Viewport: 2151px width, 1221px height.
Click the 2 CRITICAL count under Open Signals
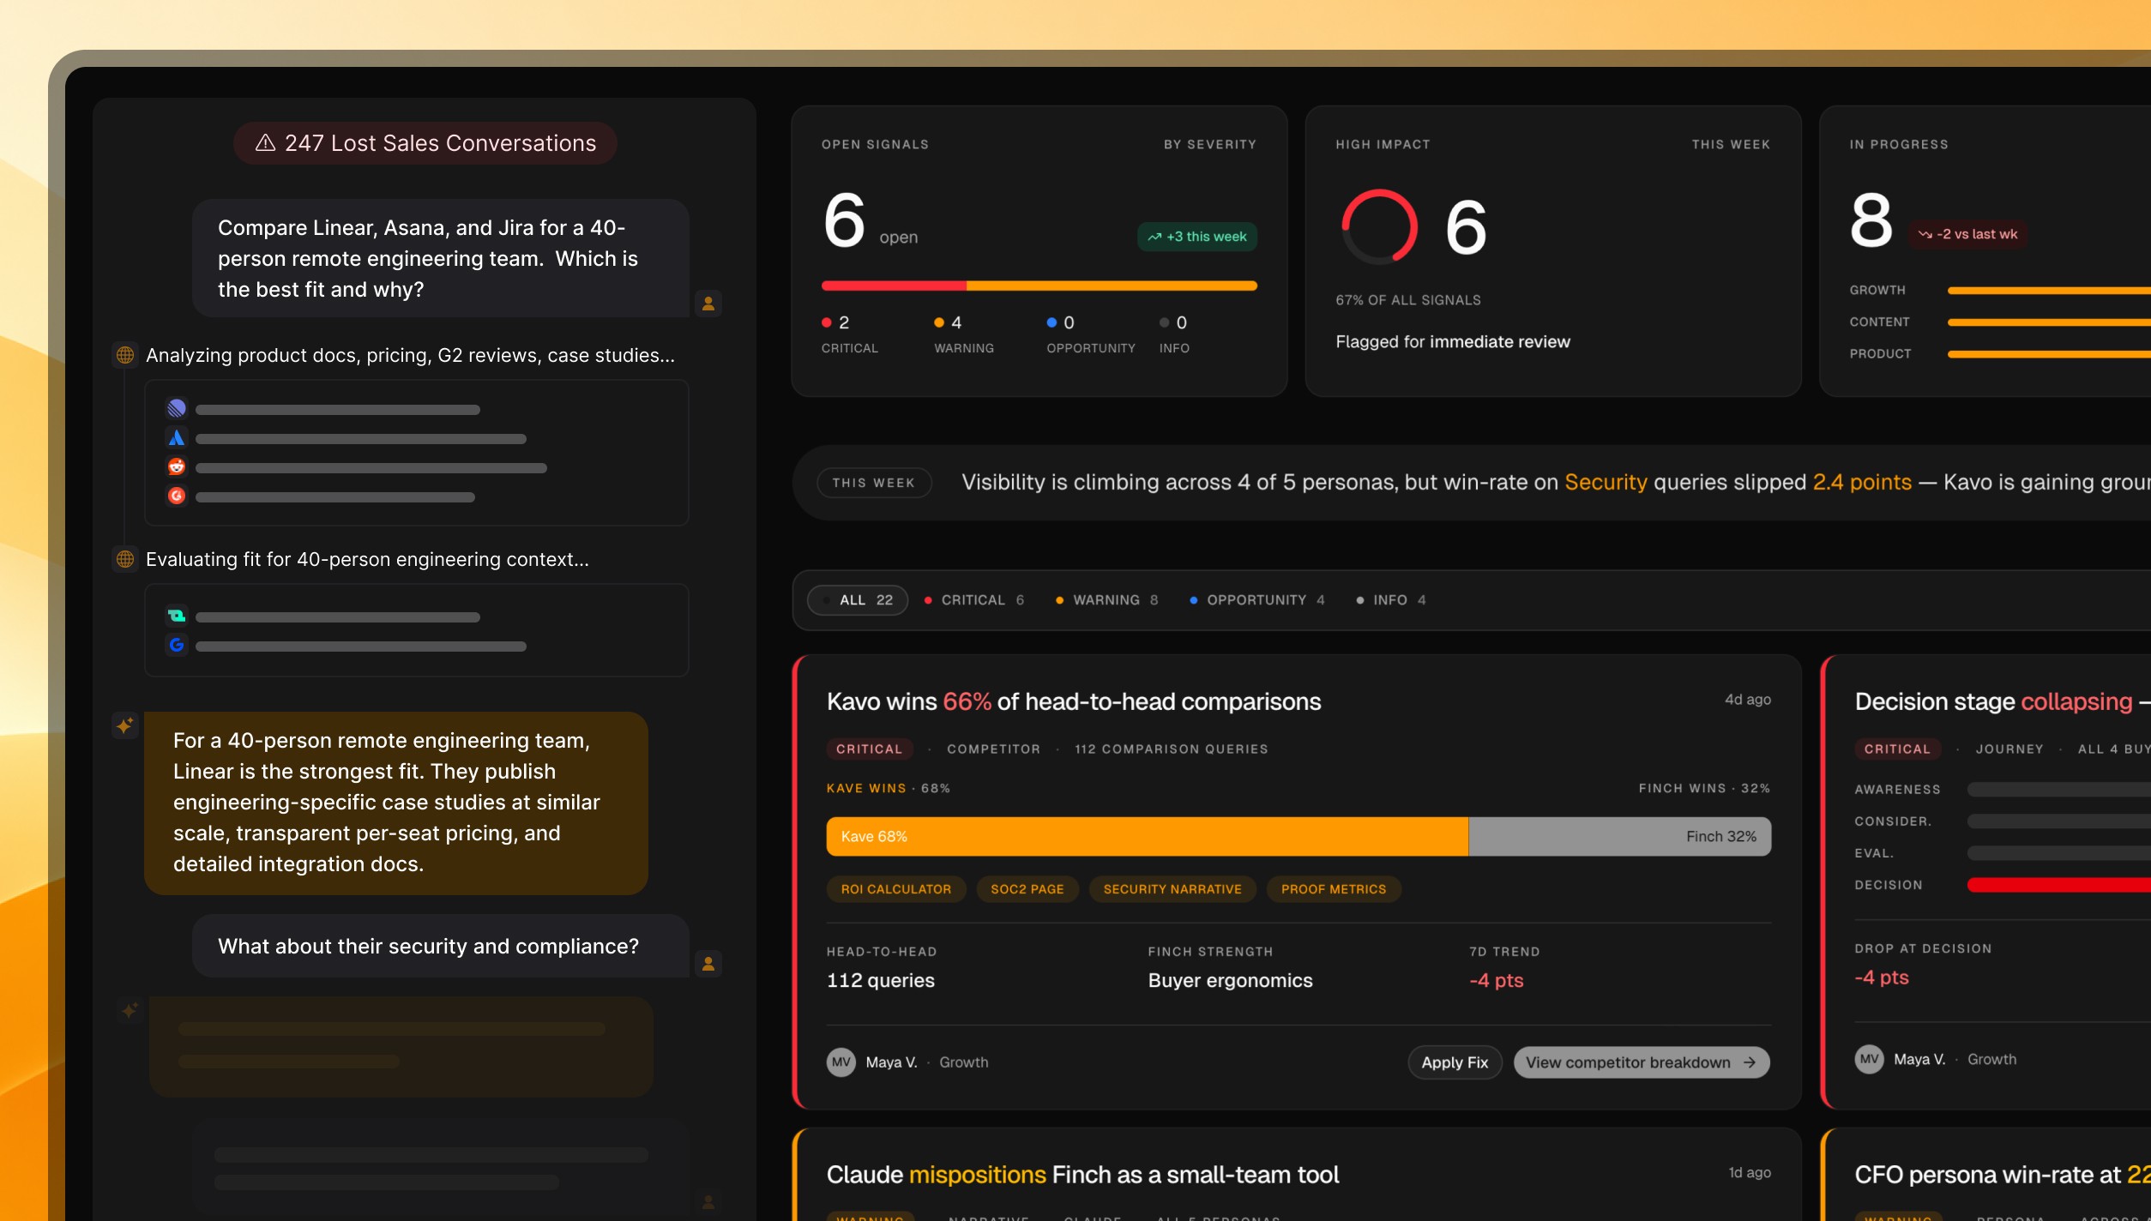tap(850, 333)
